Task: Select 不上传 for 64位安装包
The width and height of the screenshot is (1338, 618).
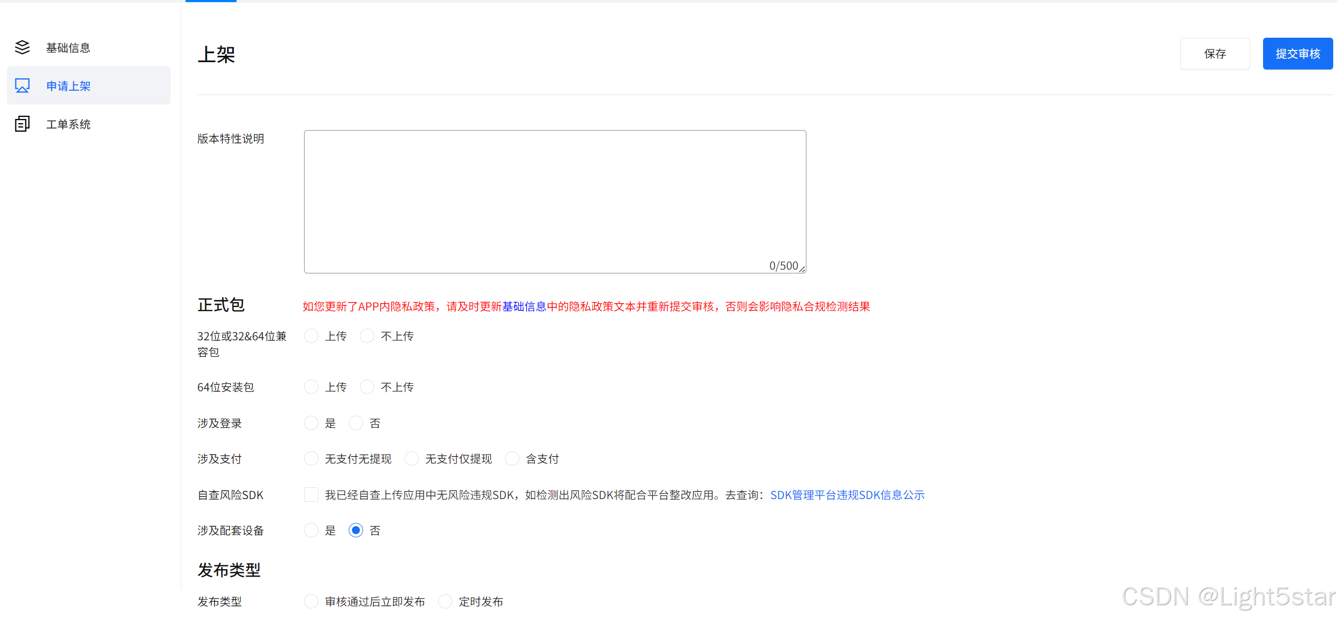Action: (367, 387)
